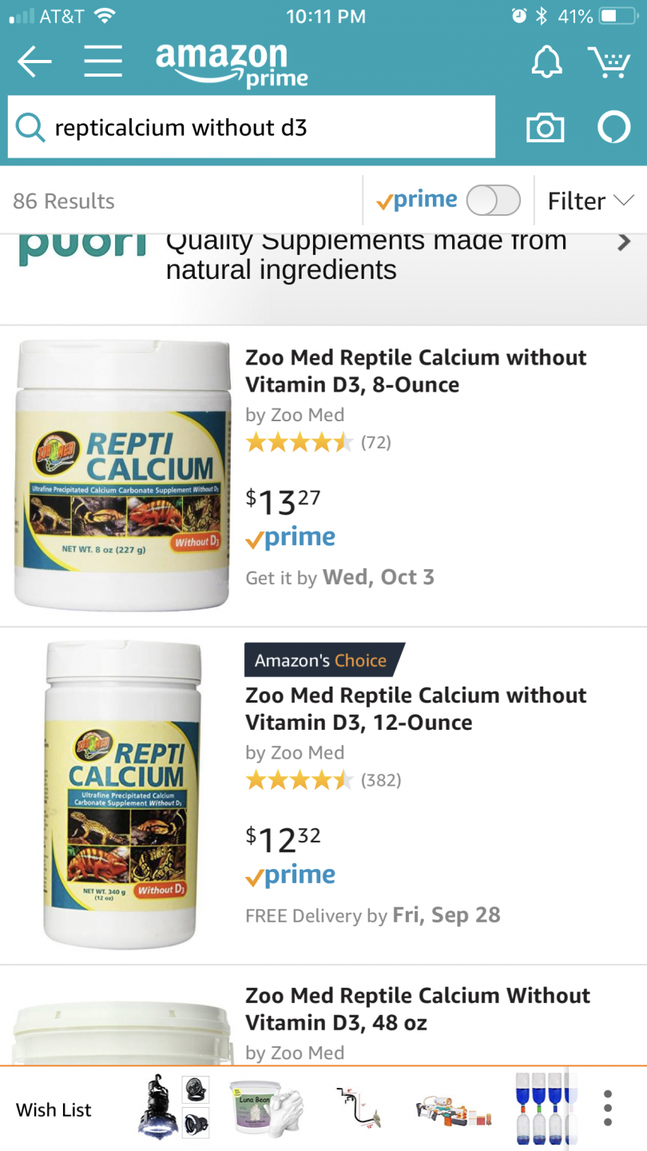This screenshot has width=647, height=1151.
Task: Open wish list more options dots
Action: point(608,1109)
